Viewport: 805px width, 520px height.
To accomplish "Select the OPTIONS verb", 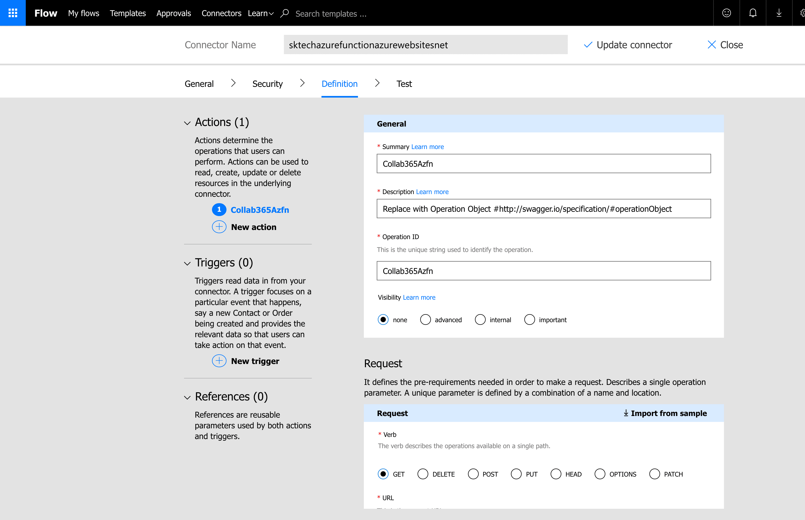I will click(x=600, y=474).
